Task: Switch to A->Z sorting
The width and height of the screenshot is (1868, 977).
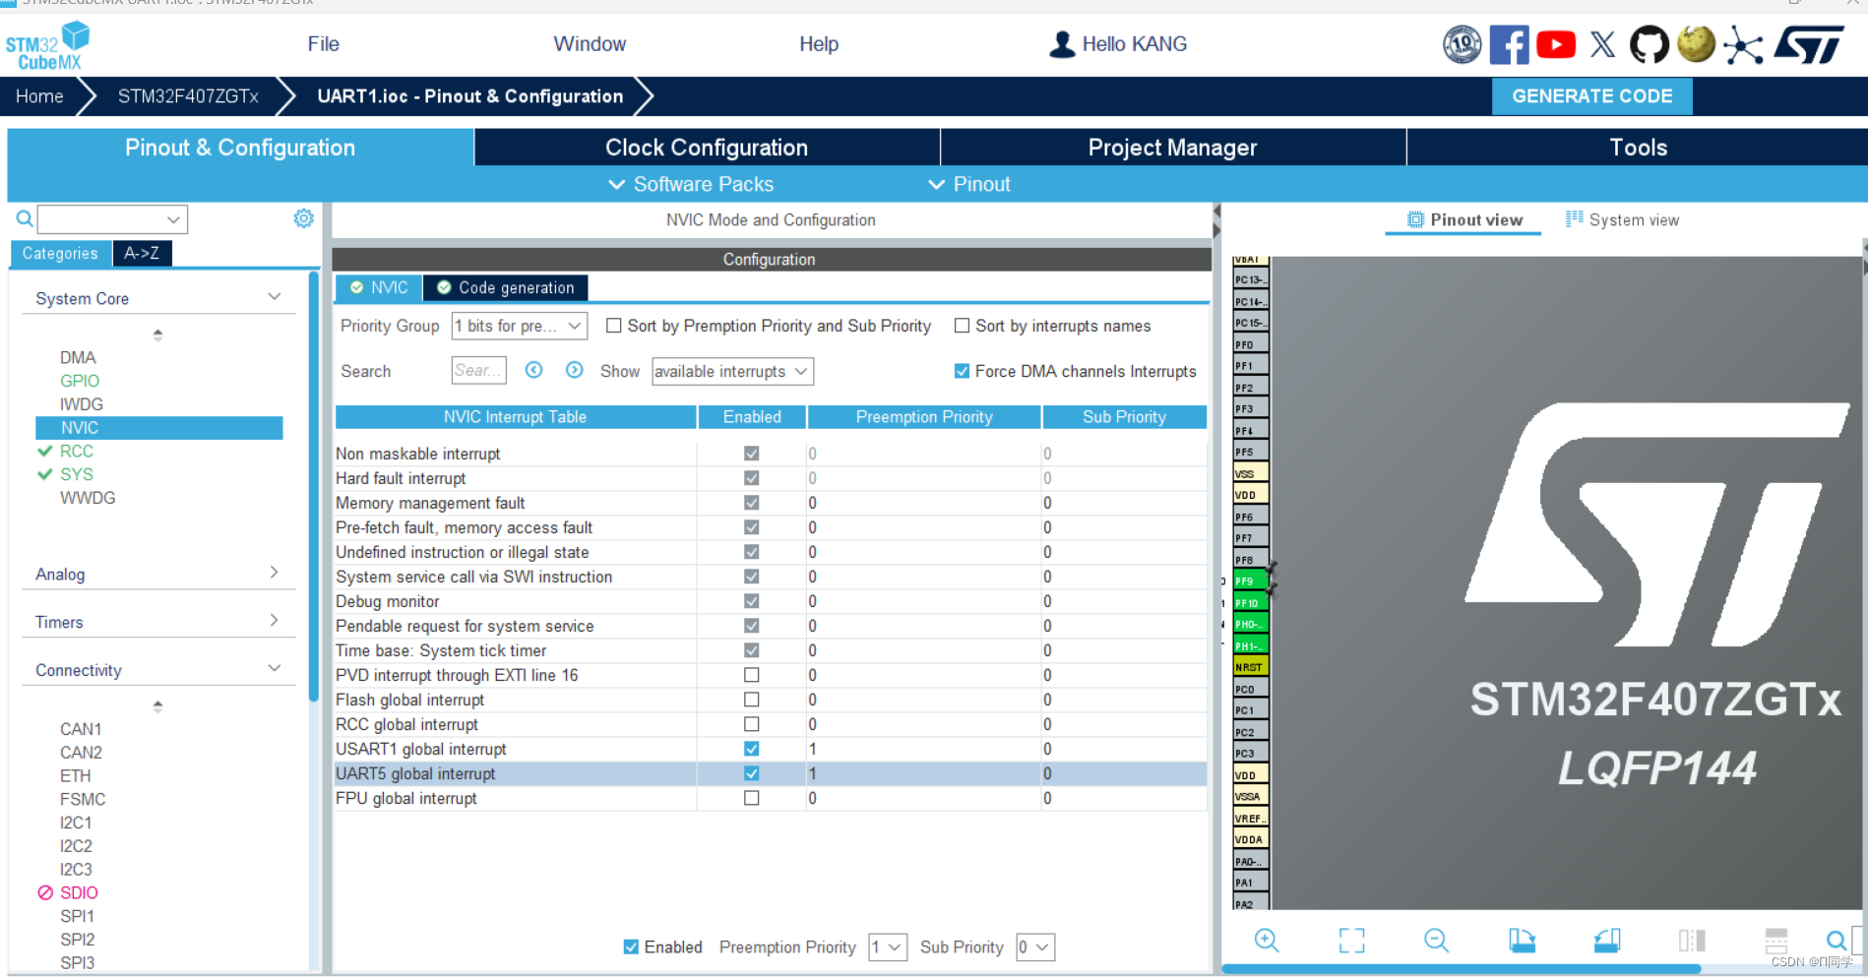Action: (142, 253)
